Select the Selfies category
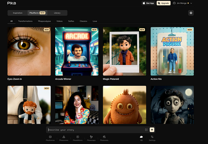Image resolution: width=208 pixels, height=144 pixels. pos(71,21)
